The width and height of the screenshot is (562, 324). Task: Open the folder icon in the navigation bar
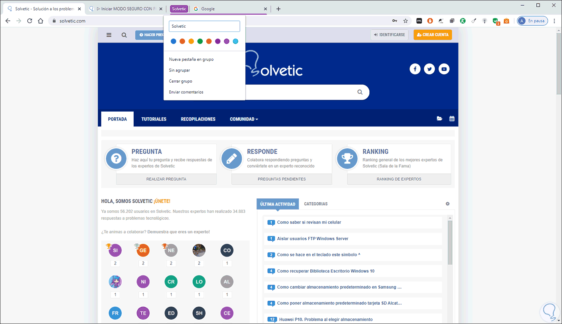pyautogui.click(x=440, y=118)
